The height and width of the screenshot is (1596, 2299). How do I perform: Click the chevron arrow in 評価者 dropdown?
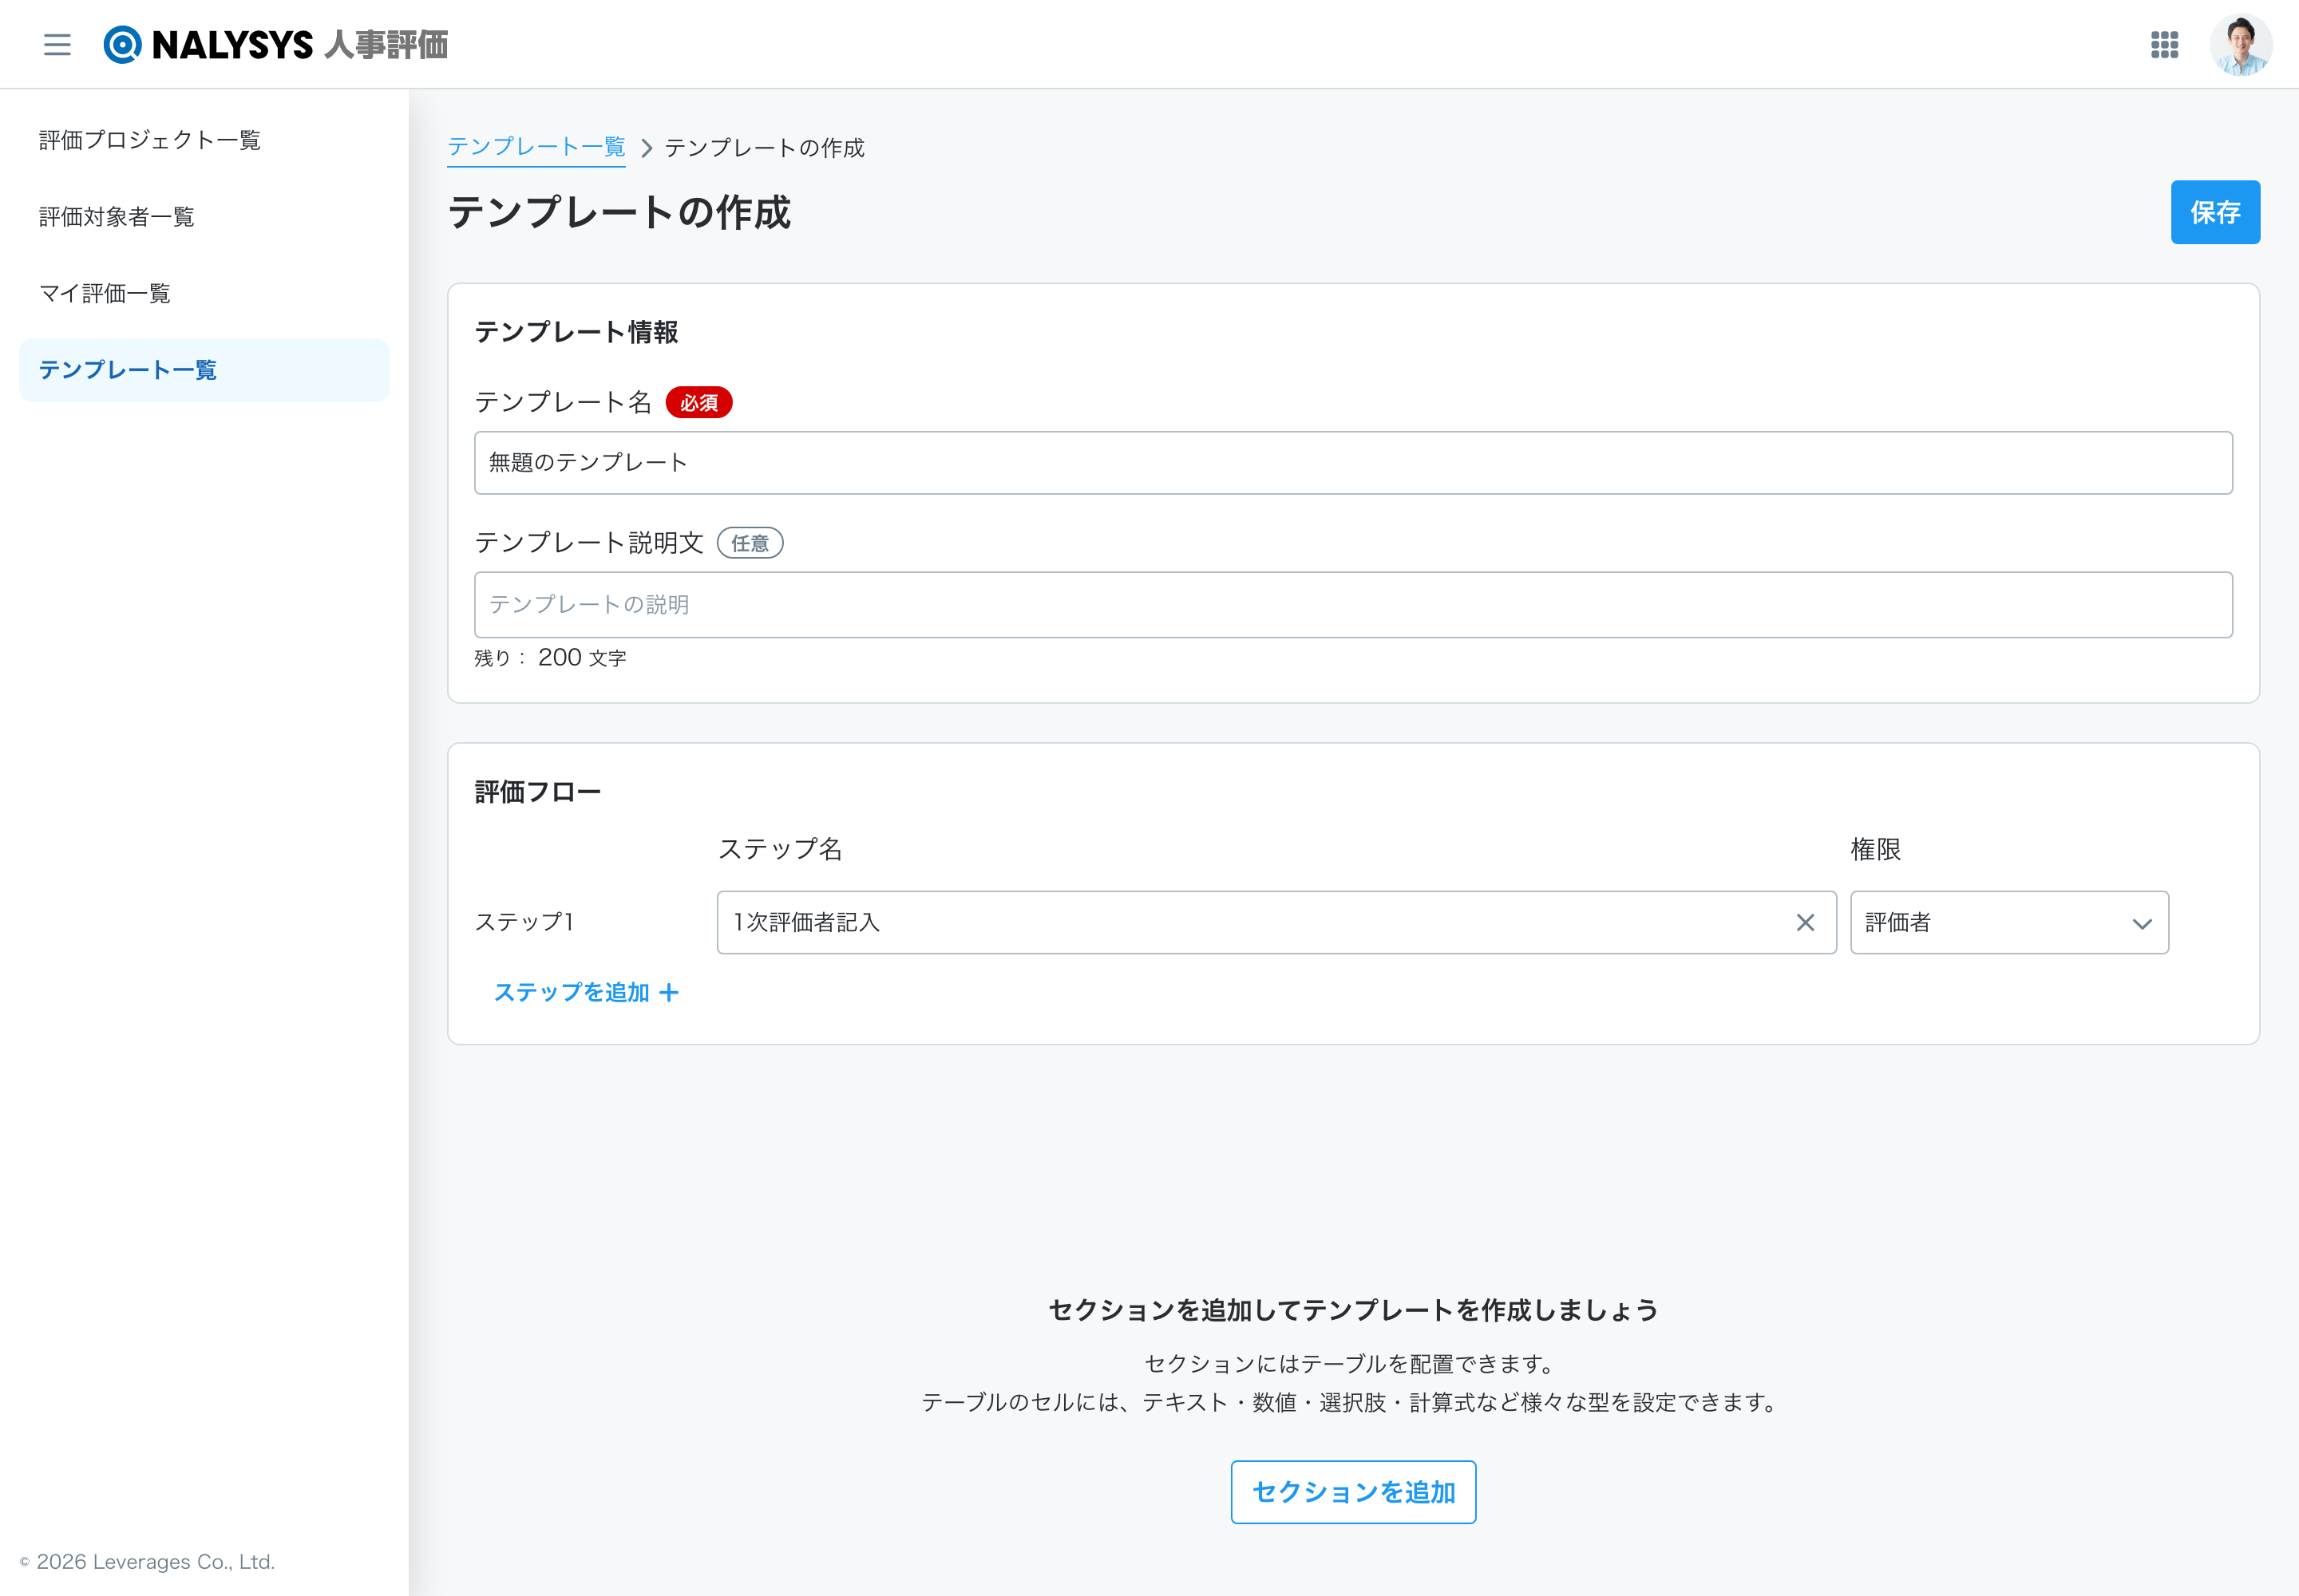pos(2141,923)
